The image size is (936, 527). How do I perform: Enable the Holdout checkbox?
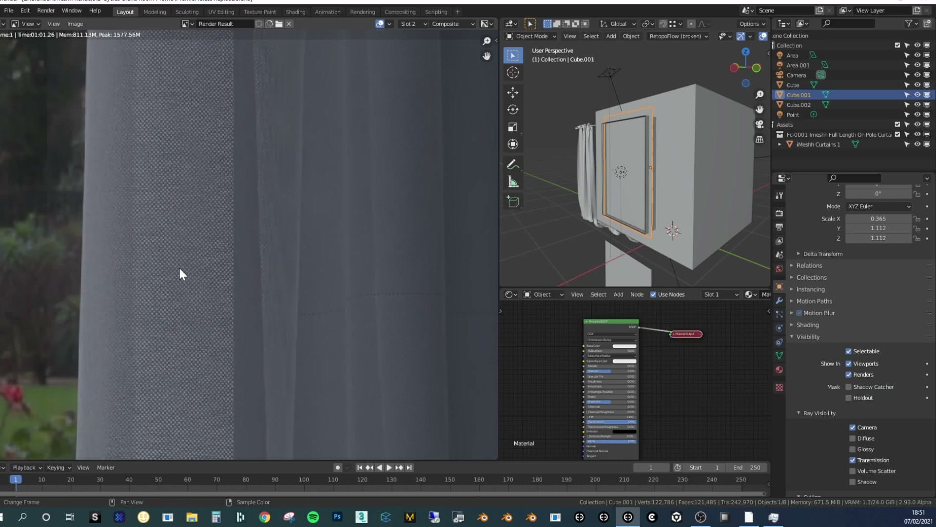pos(848,398)
